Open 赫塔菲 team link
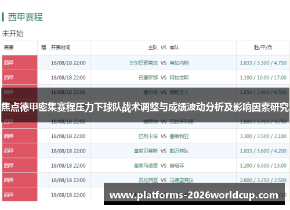Image resolution: width=290 pixels, height=210 pixels. coord(177,165)
